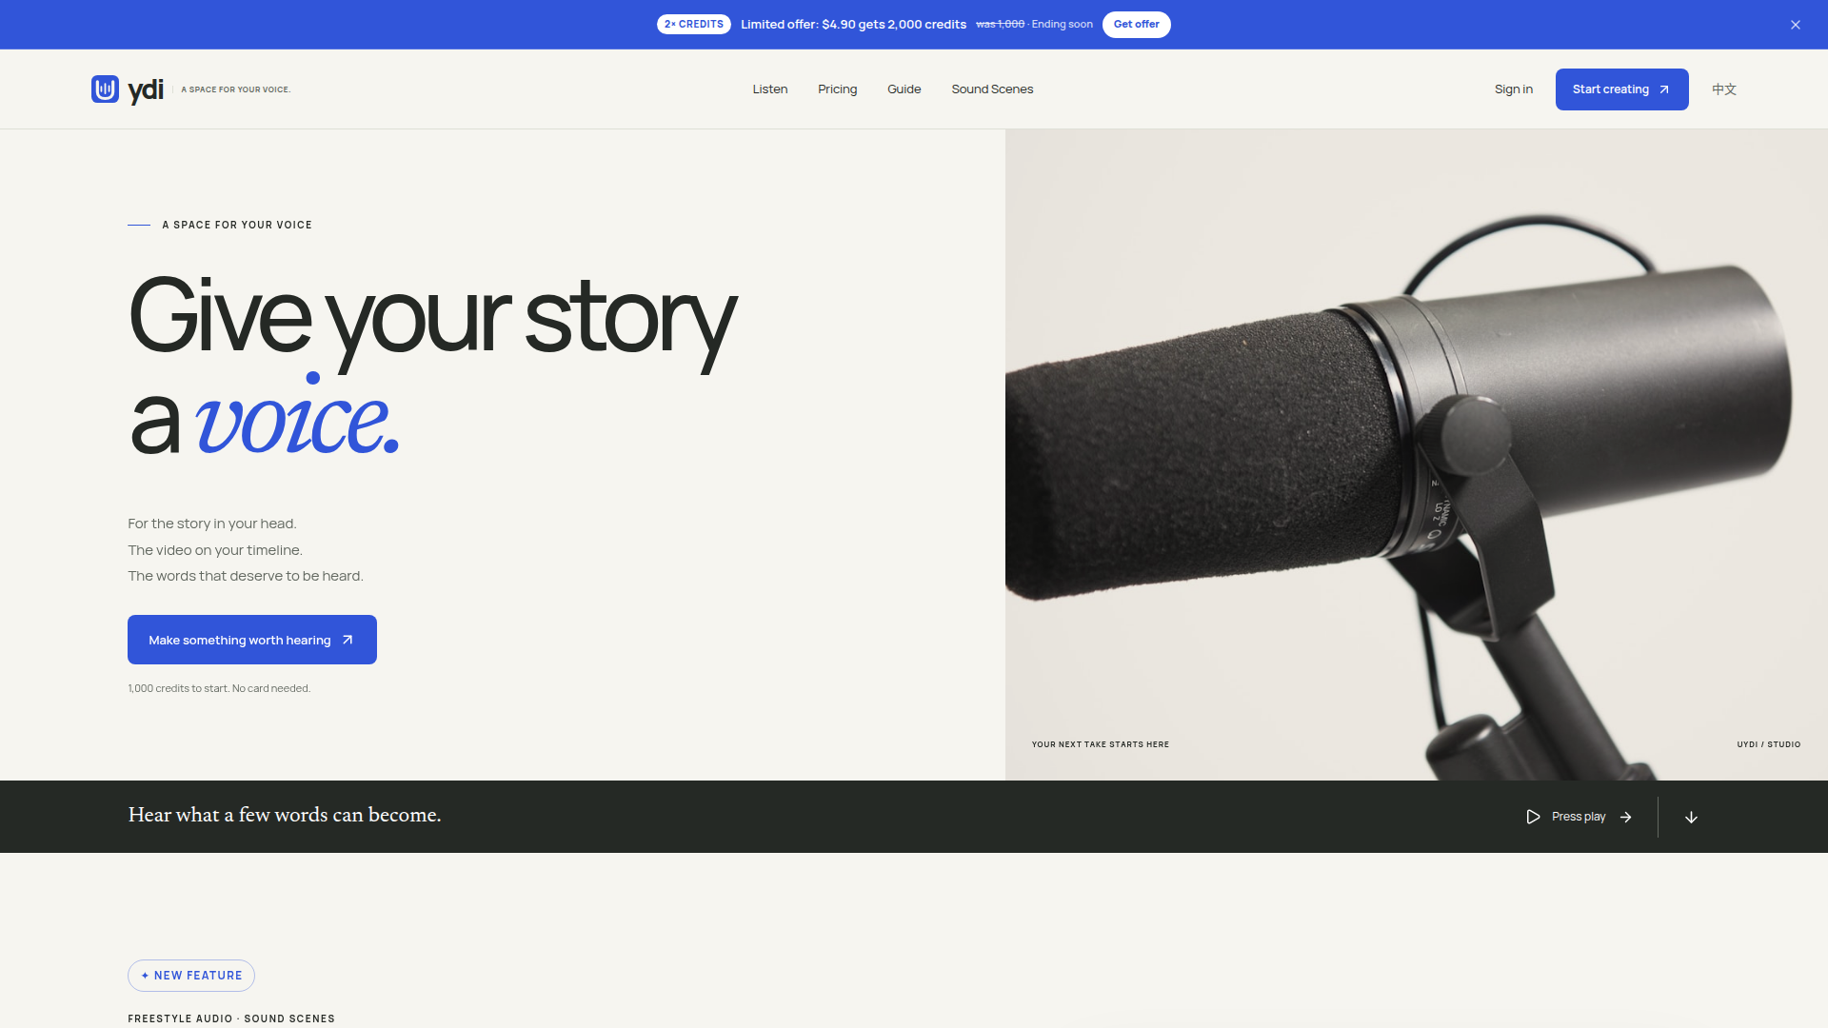Click the microphone hero image
The image size is (1828, 1028).
pyautogui.click(x=1417, y=455)
